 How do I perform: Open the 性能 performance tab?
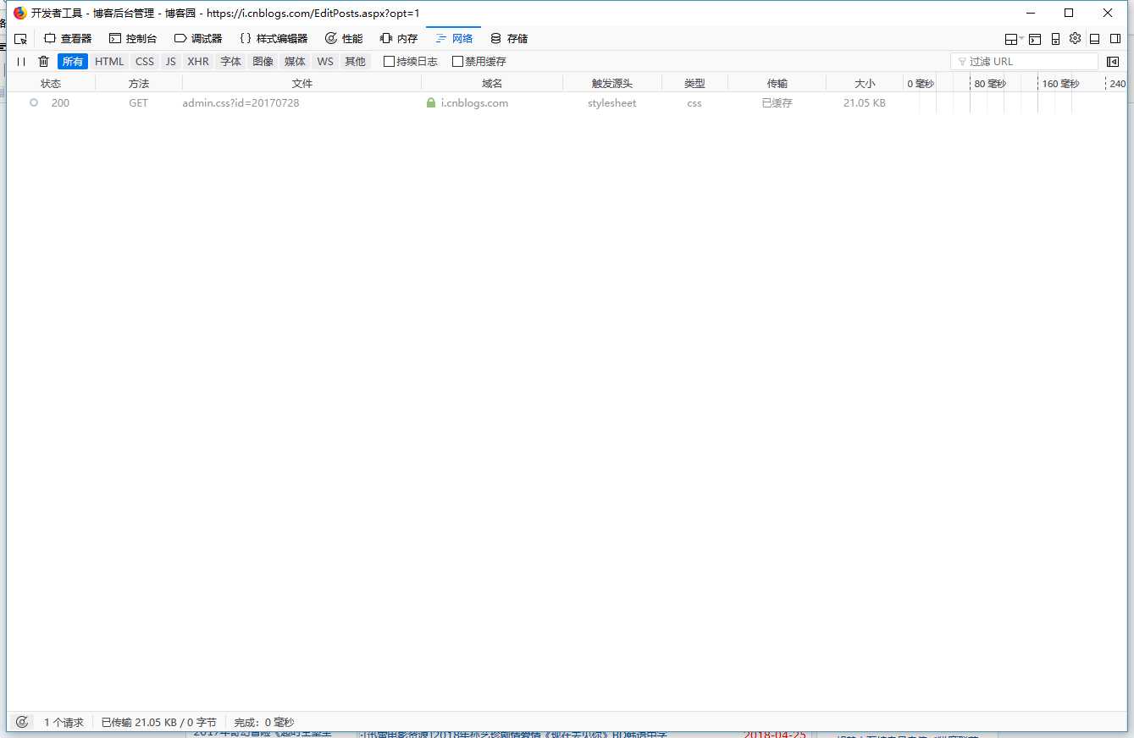[344, 39]
